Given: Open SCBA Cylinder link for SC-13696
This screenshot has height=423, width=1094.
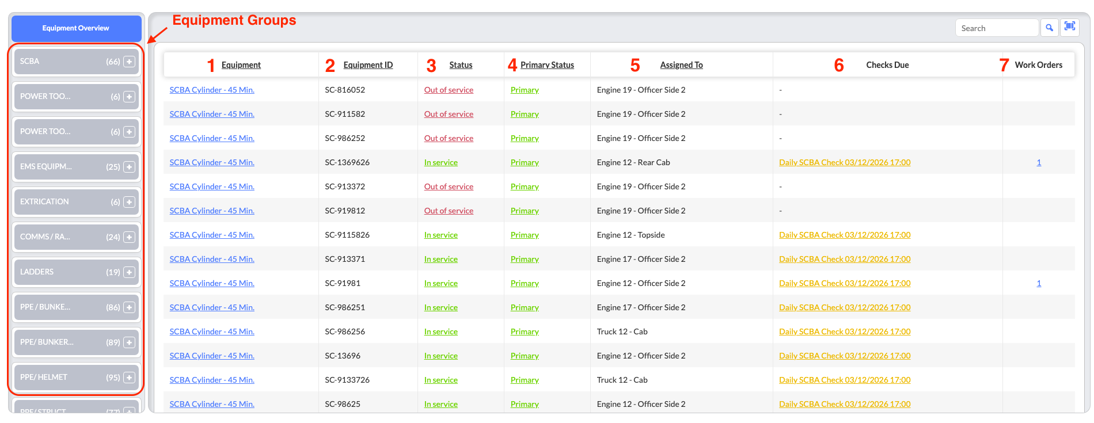Looking at the screenshot, I should click(x=212, y=356).
